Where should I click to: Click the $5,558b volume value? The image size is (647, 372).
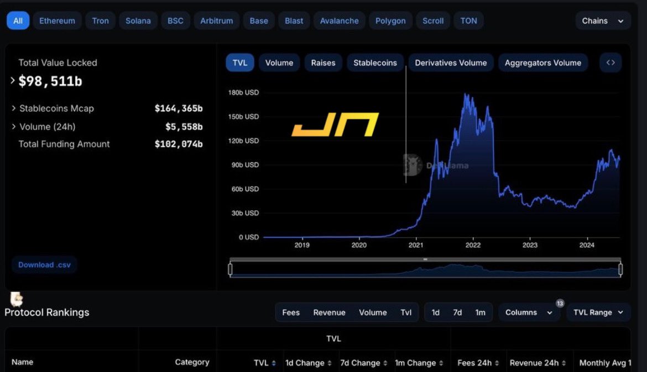[x=184, y=127]
